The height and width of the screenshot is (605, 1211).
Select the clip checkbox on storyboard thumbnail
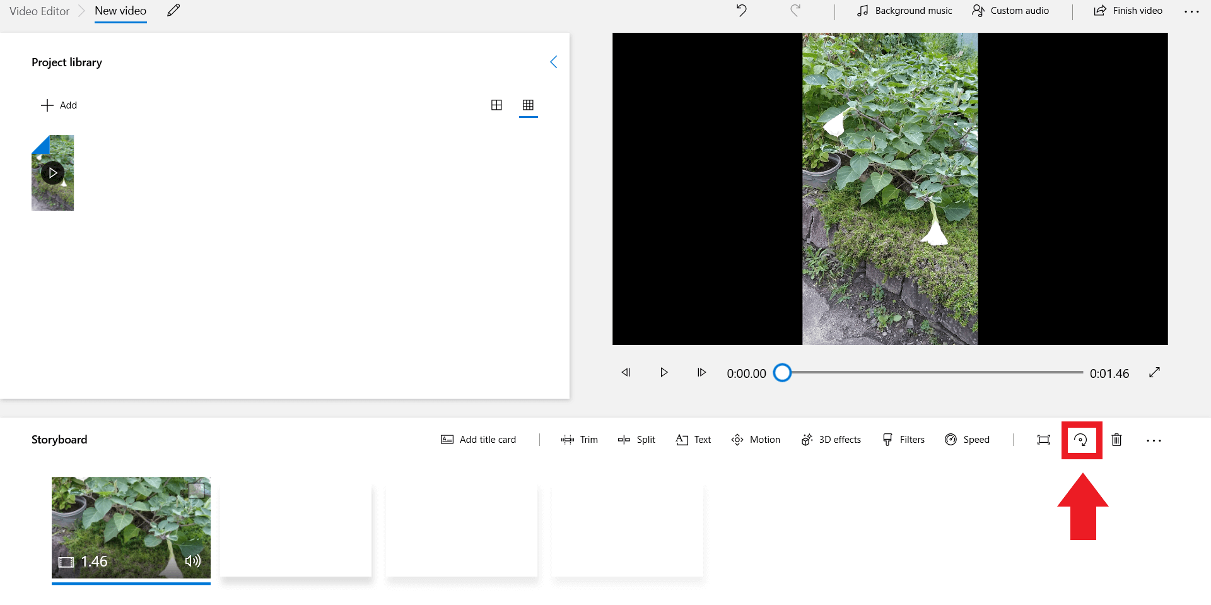(x=196, y=490)
